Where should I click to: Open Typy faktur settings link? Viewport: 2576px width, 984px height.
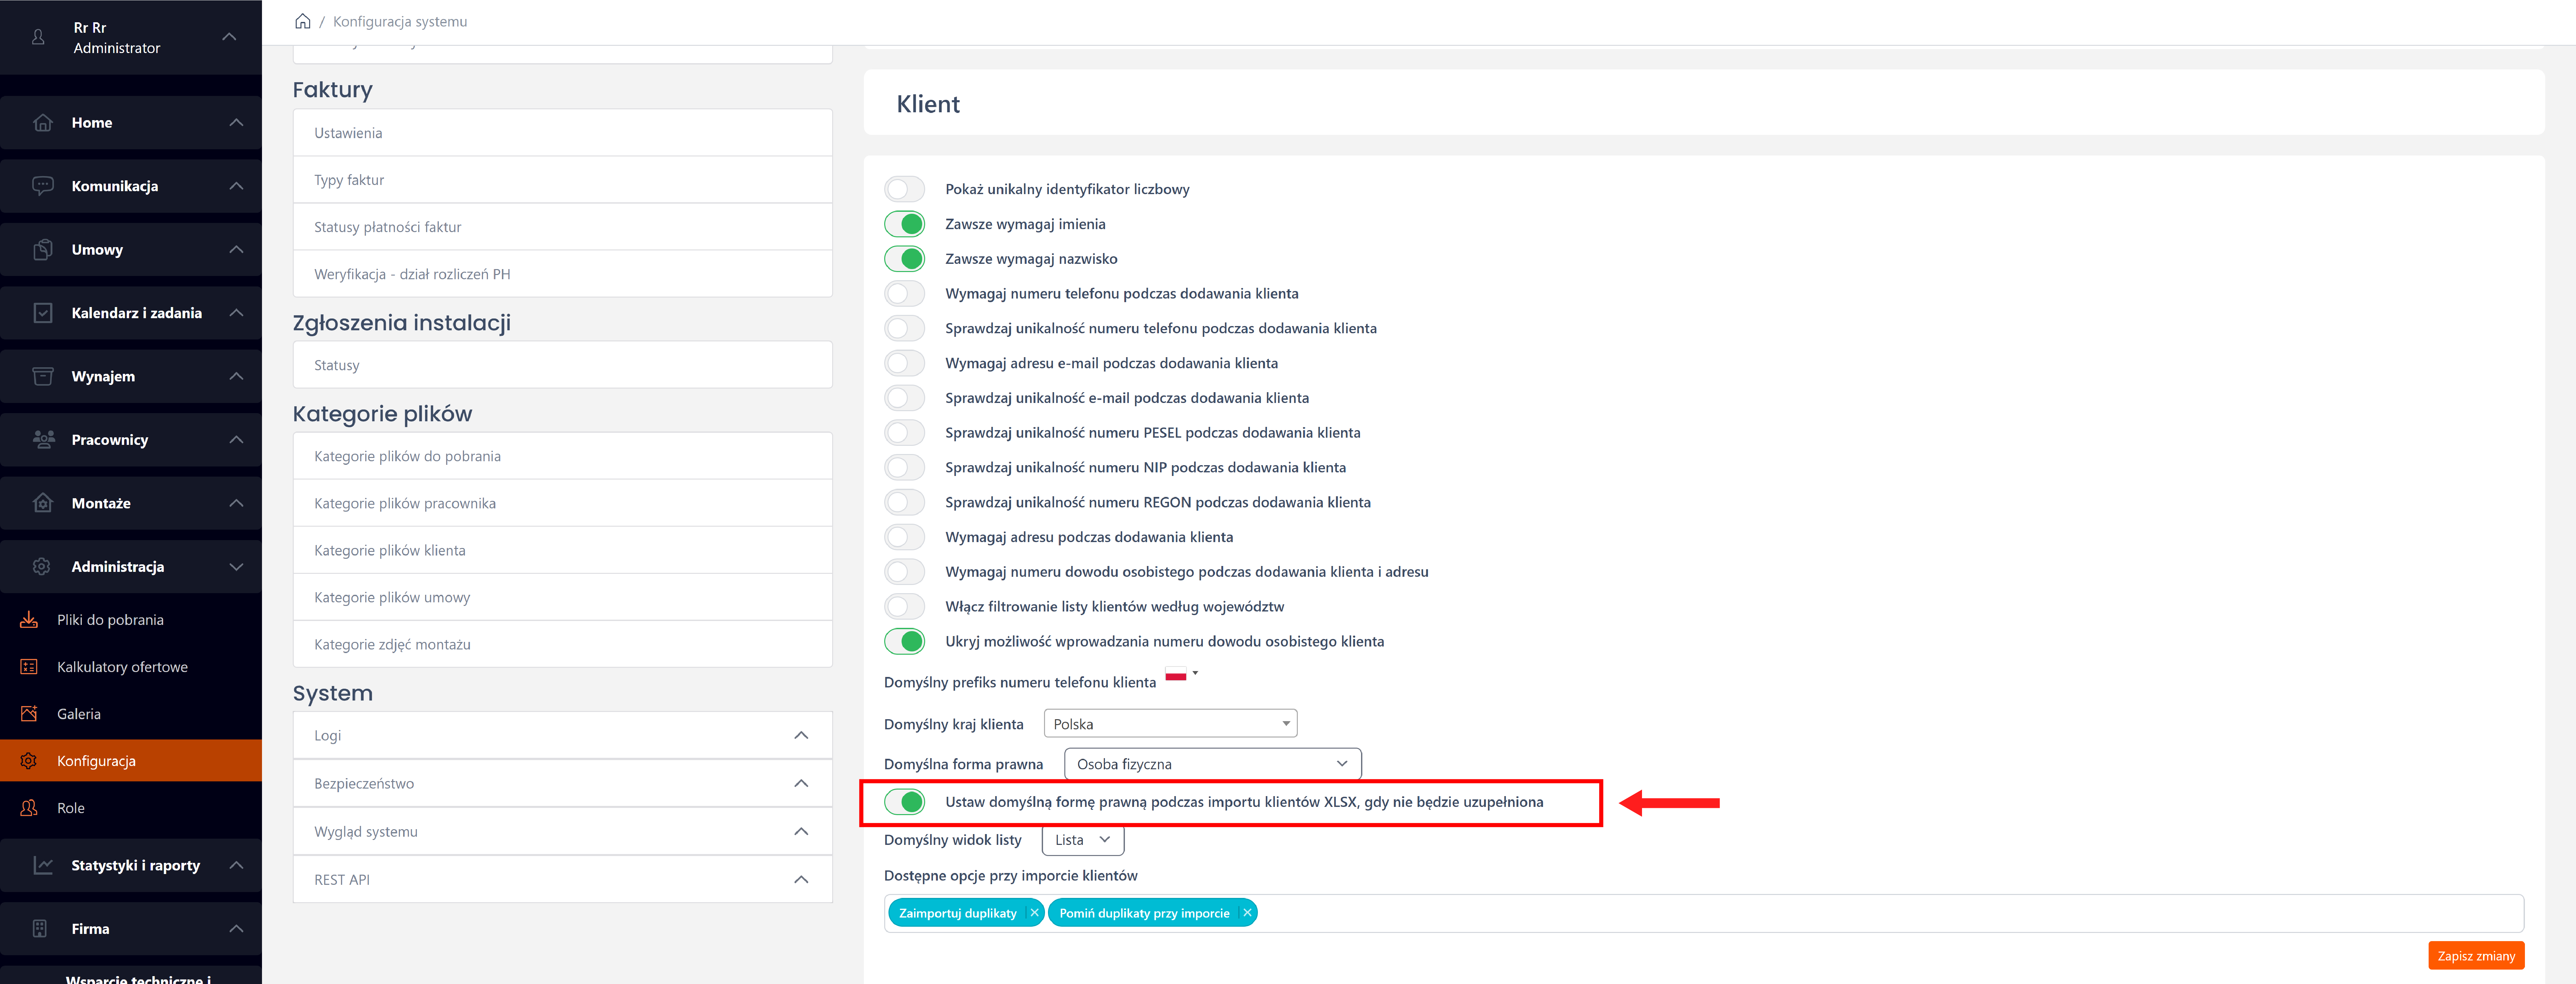(349, 180)
